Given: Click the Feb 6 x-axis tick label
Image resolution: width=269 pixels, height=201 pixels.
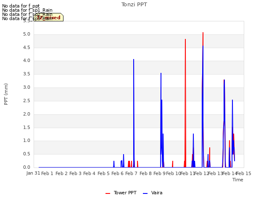Looking at the screenshot, I should click(118, 173).
